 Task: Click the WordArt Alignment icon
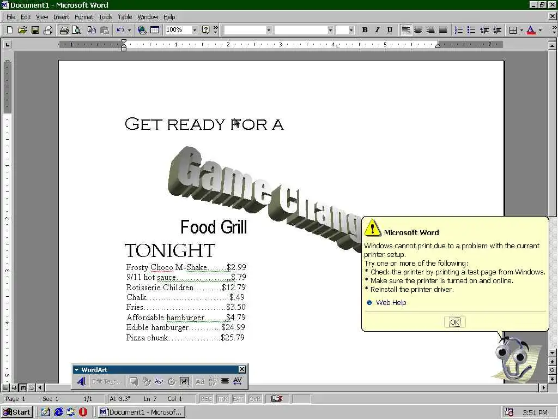(x=225, y=381)
